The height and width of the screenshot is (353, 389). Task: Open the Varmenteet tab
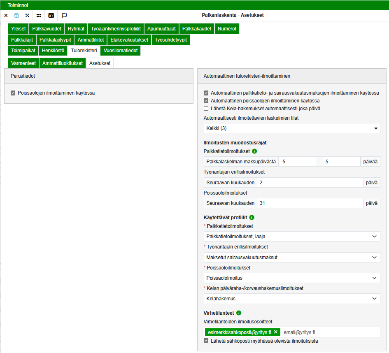click(23, 63)
